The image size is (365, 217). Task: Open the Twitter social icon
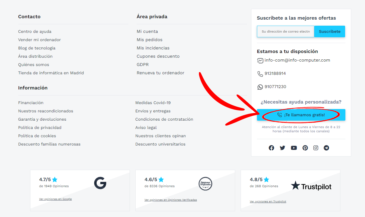(x=282, y=148)
